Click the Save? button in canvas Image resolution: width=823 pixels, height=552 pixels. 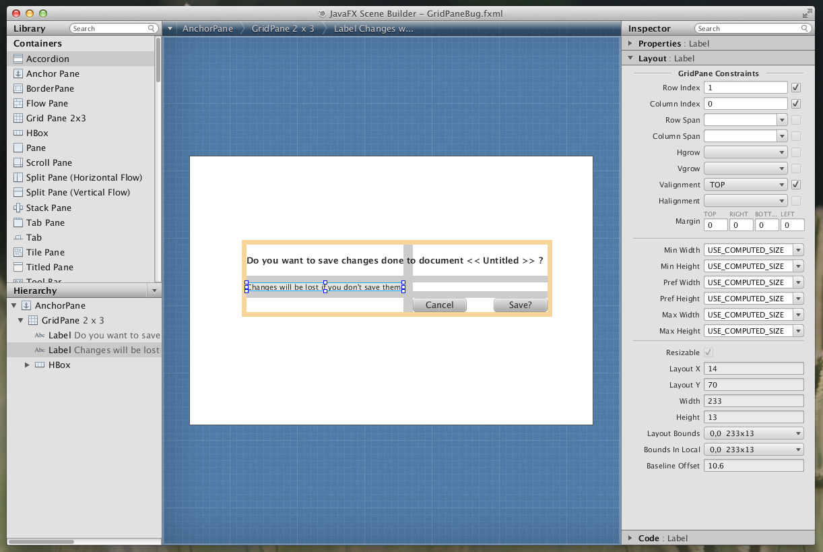click(x=520, y=305)
